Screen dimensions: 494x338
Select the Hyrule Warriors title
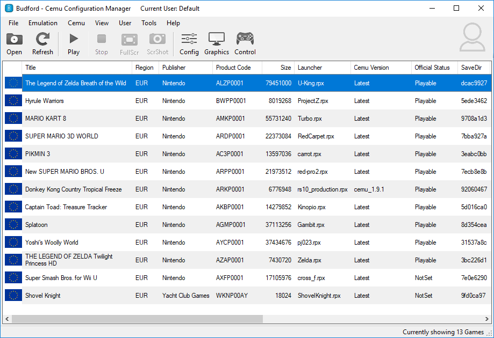[45, 101]
